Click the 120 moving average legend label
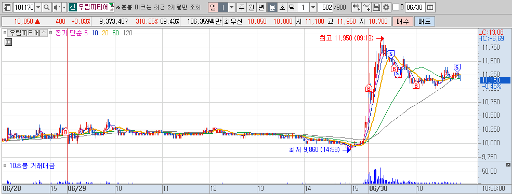512x194 pixels. (128, 33)
